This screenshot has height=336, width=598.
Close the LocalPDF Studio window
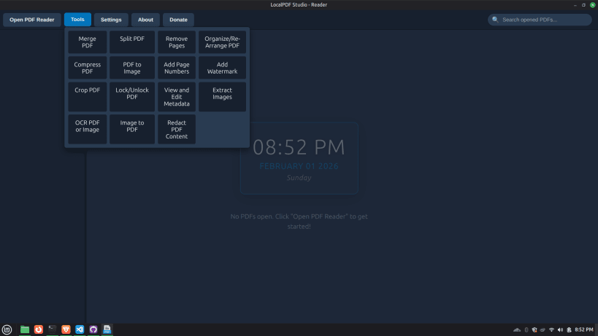tap(593, 5)
